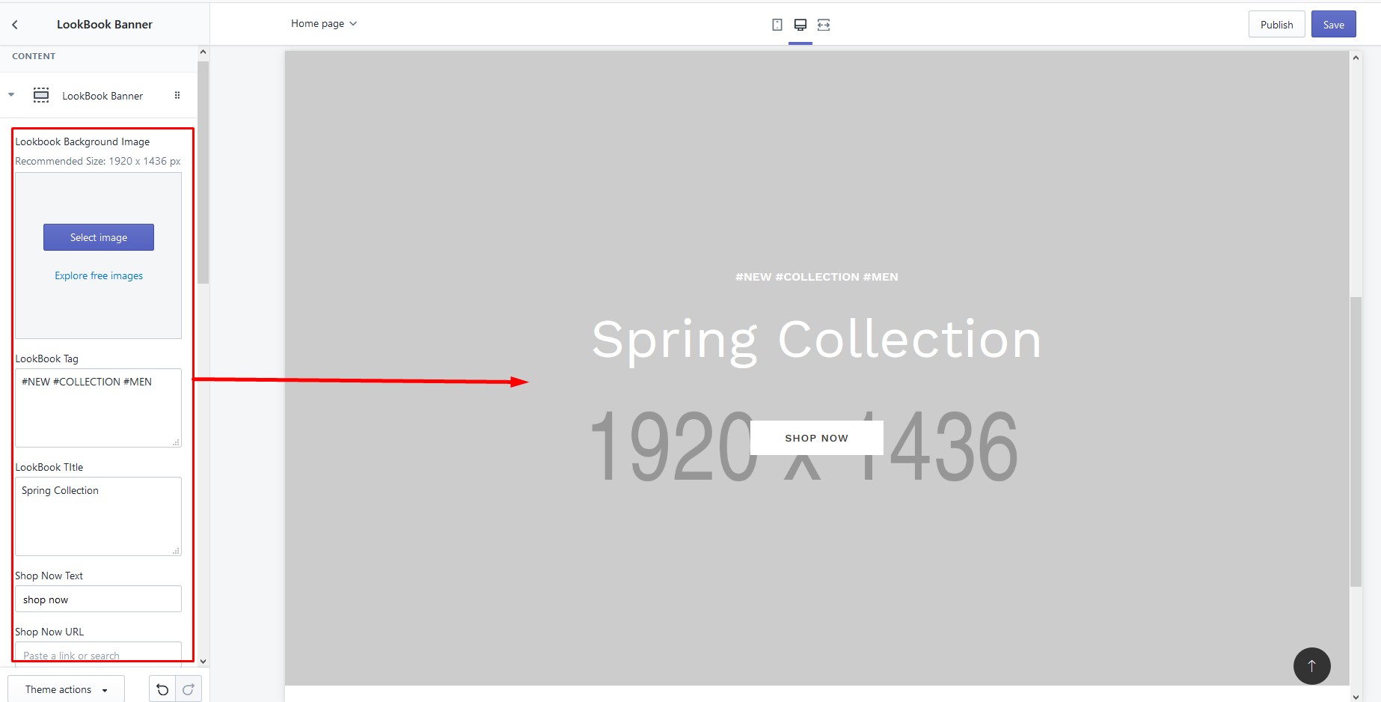Image resolution: width=1381 pixels, height=702 pixels.
Task: Open the Theme actions menu
Action: [66, 689]
